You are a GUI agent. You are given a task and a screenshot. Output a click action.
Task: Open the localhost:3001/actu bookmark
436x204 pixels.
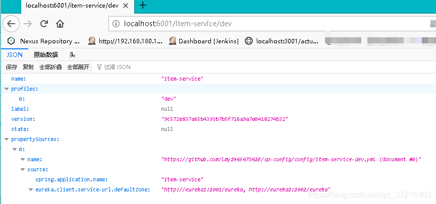[x=282, y=41]
